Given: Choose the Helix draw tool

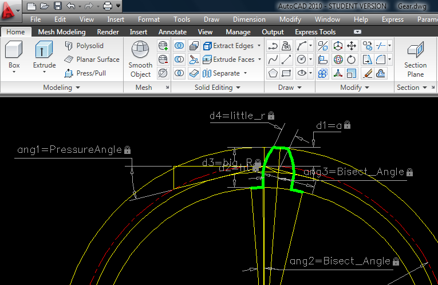Looking at the screenshot, I should pyautogui.click(x=286, y=46).
